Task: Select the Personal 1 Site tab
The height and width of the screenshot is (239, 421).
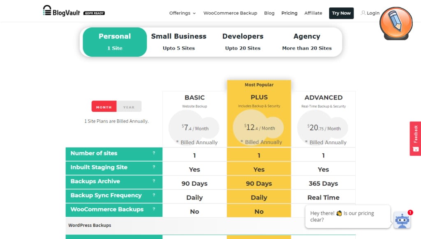Action: (x=115, y=42)
